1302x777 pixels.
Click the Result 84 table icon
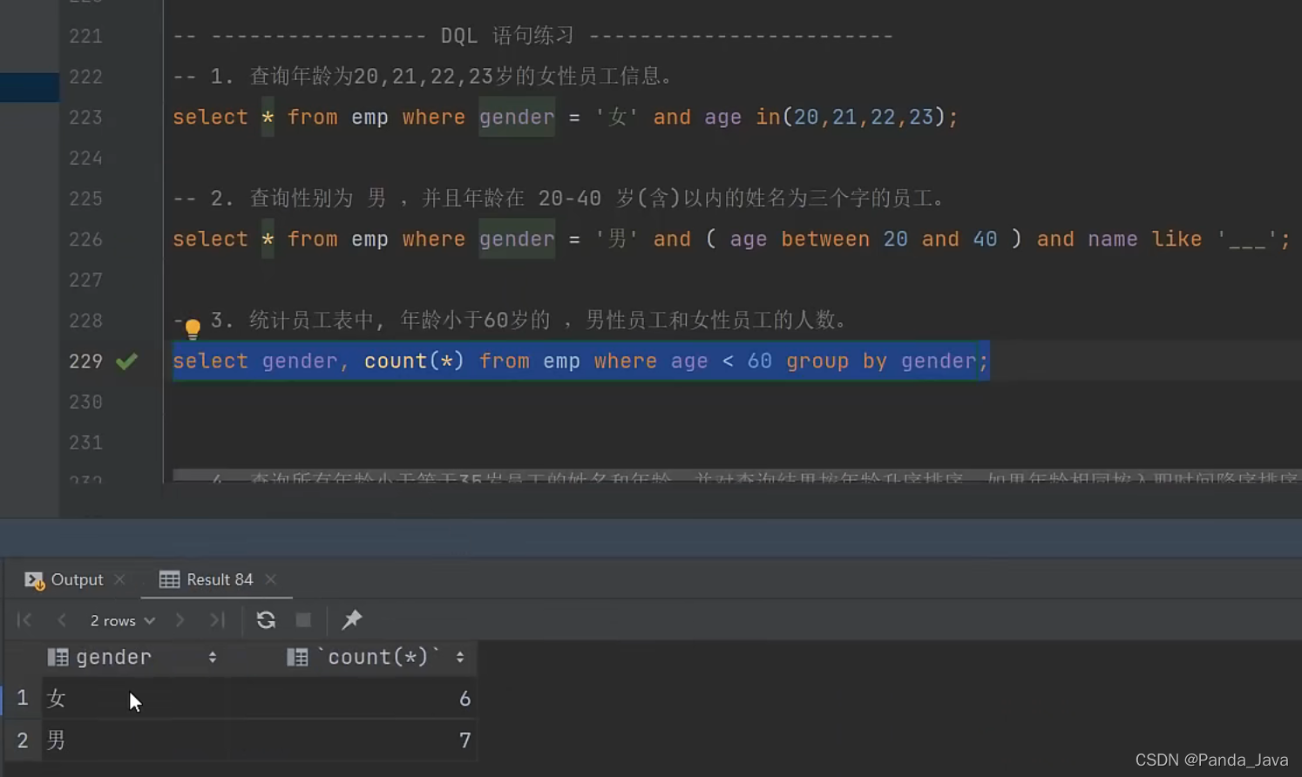[169, 580]
